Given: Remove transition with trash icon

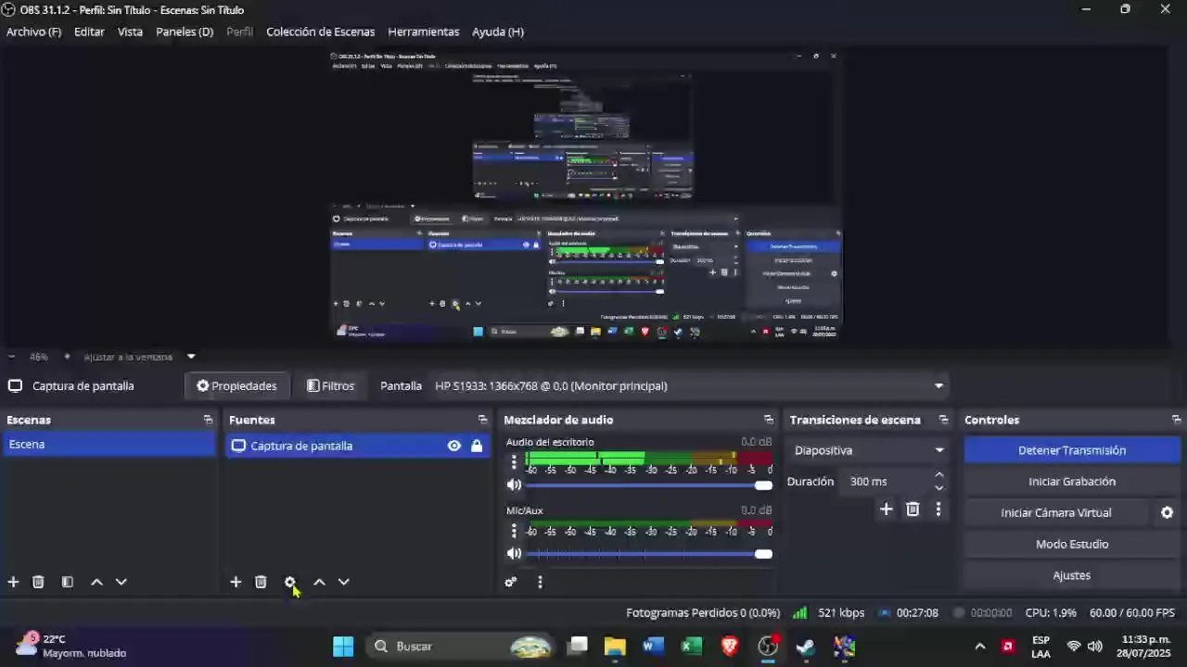Looking at the screenshot, I should (913, 509).
